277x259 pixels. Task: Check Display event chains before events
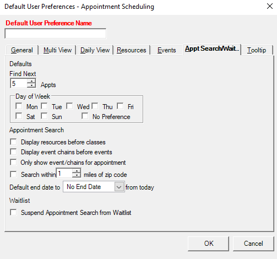point(13,152)
